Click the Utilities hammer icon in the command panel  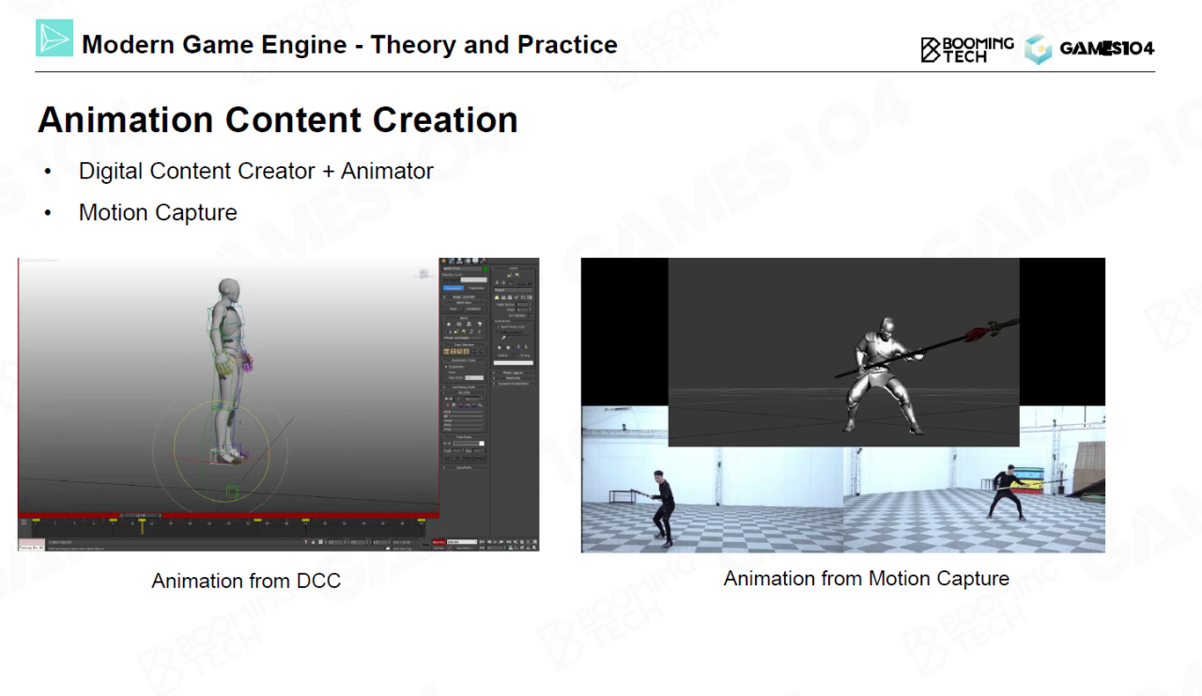pos(485,261)
